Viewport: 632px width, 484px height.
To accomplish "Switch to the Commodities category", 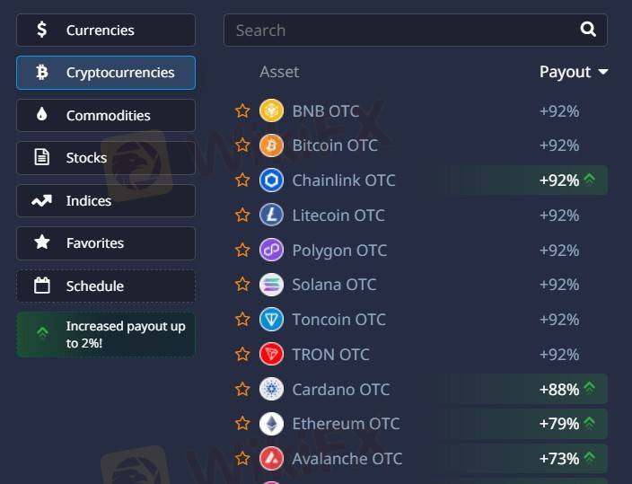I will click(x=106, y=116).
